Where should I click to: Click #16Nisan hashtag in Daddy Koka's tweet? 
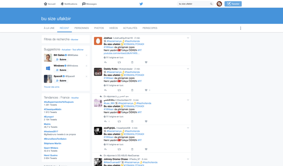click(109, 78)
